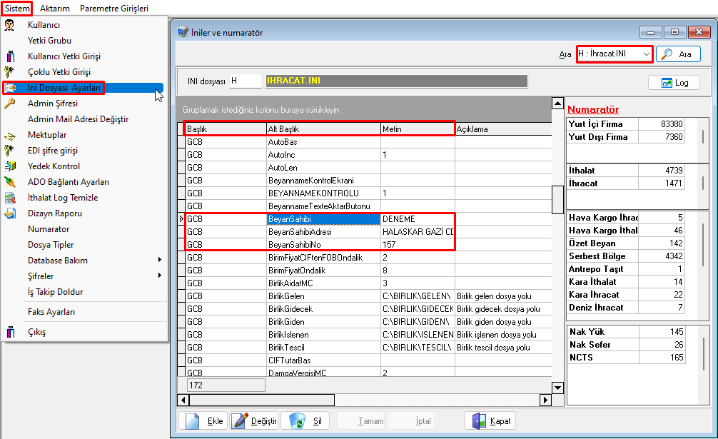The height and width of the screenshot is (439, 718).
Task: Click the Yedek Kontrol icon
Action: pyautogui.click(x=10, y=166)
